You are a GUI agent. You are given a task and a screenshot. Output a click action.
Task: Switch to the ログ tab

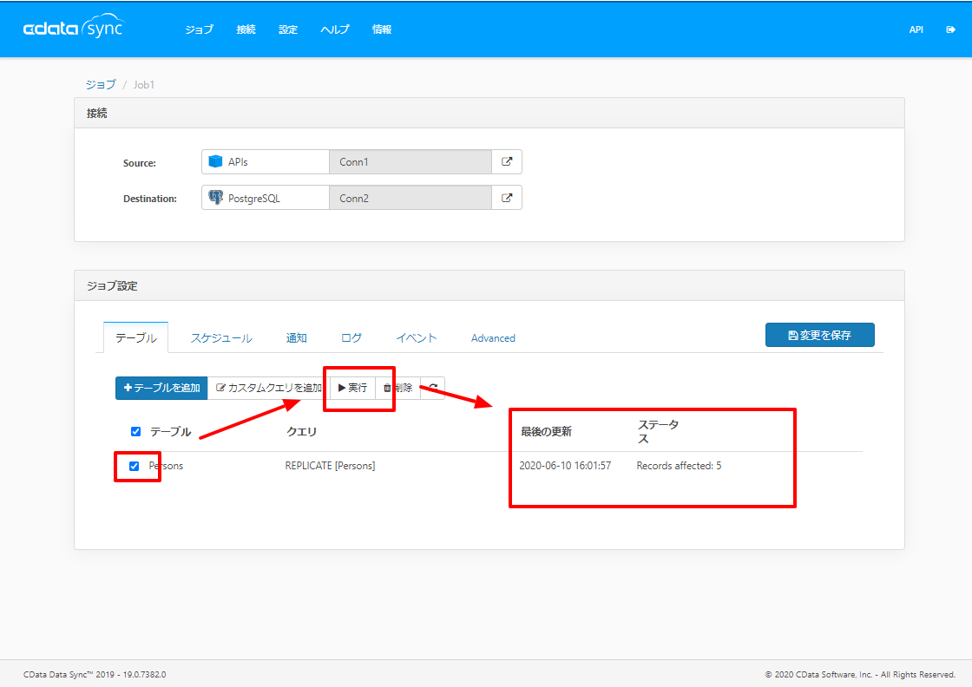click(x=351, y=338)
